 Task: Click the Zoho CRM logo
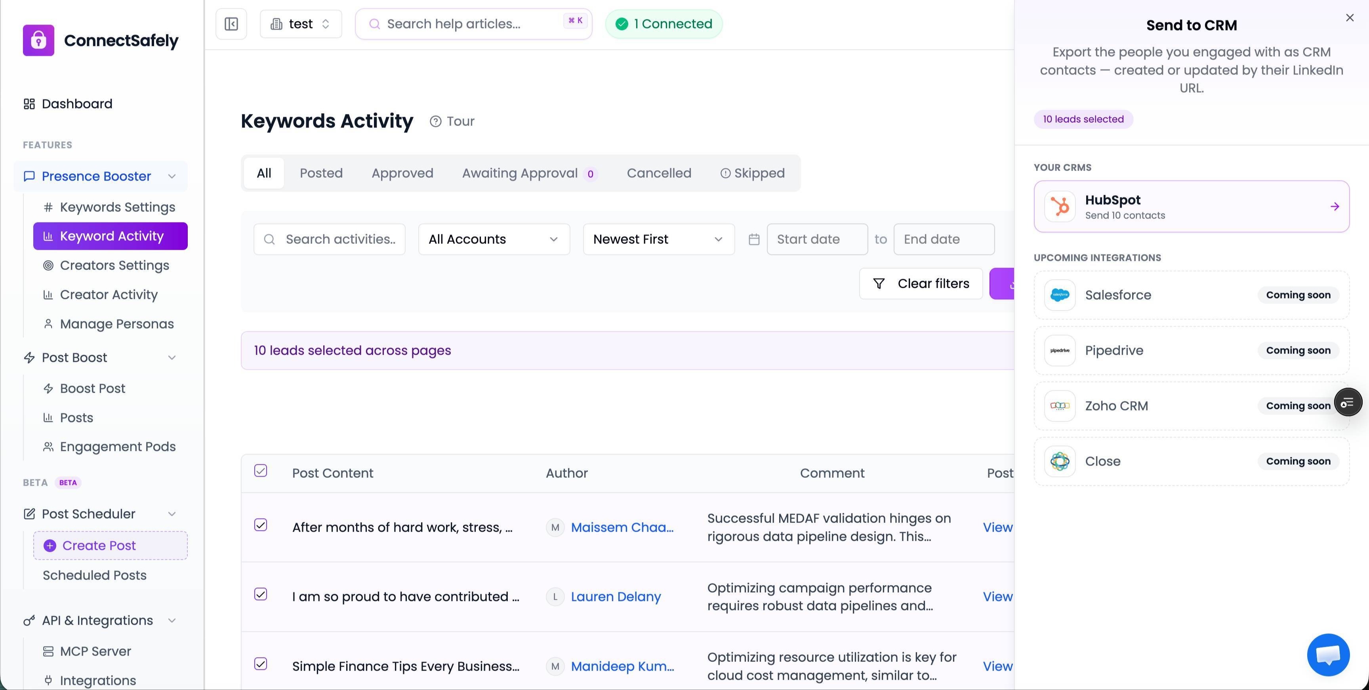point(1060,406)
